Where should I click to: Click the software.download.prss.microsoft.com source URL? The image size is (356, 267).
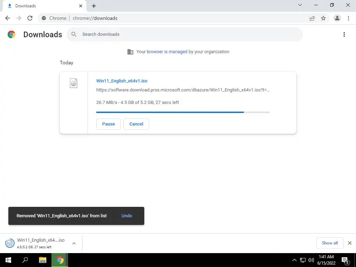click(x=183, y=90)
